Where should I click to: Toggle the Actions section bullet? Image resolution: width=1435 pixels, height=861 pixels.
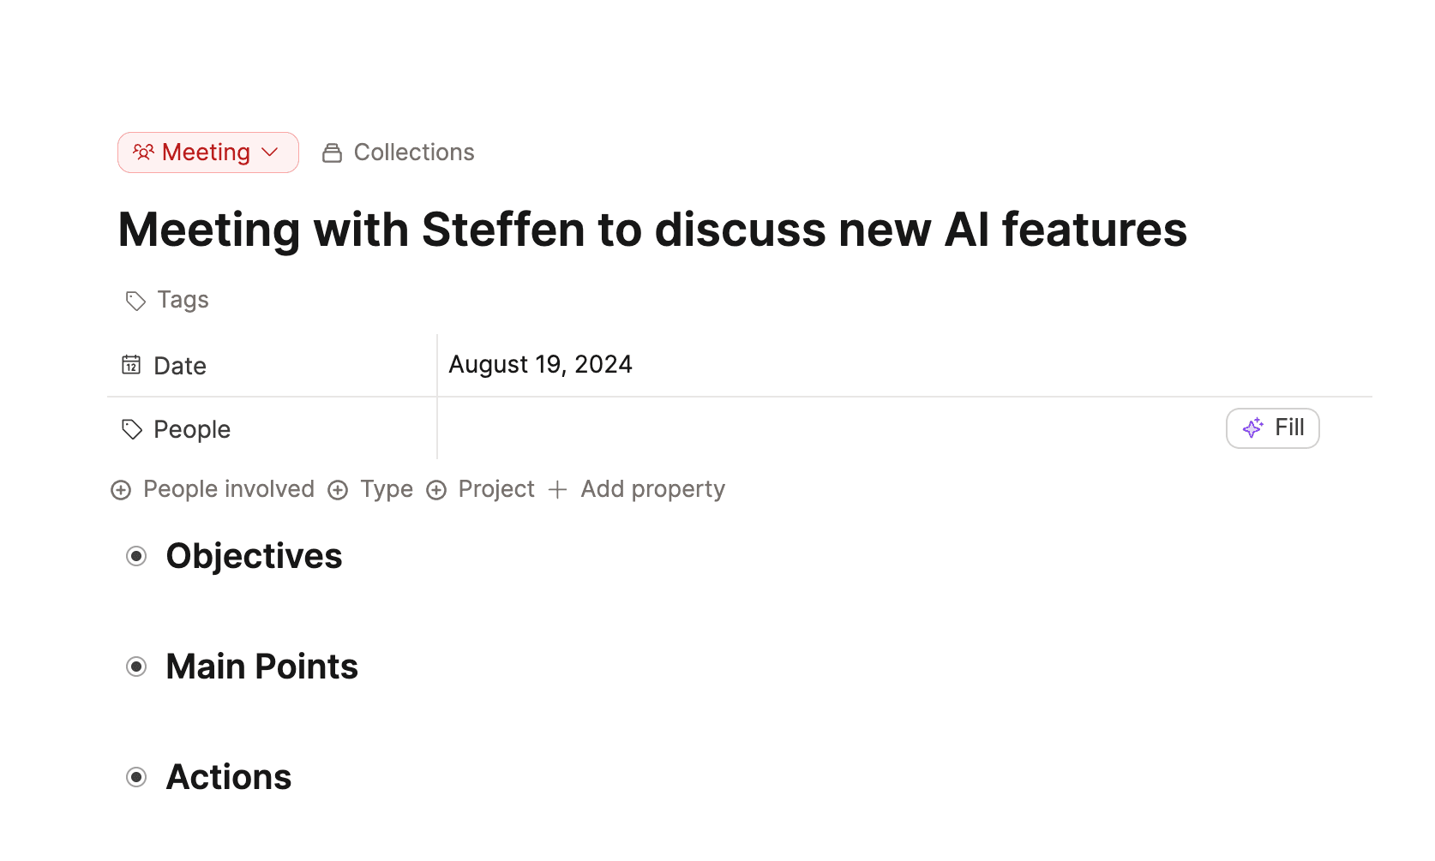click(136, 777)
